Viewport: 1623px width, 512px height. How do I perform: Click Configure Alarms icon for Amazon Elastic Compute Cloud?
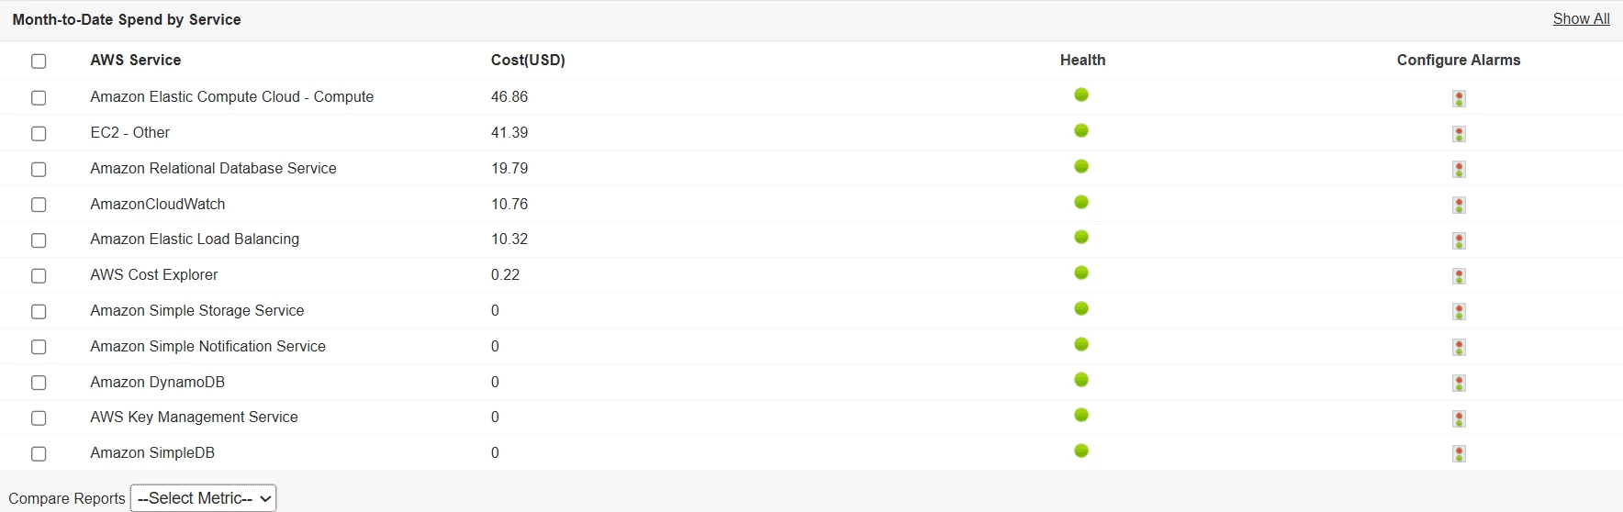1459,98
